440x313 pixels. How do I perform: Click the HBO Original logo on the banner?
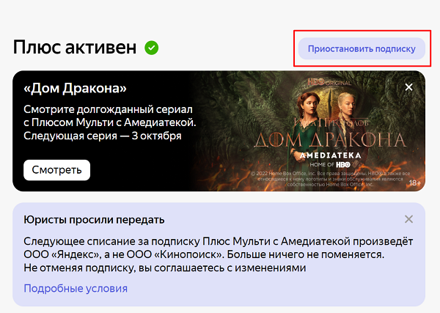329,82
